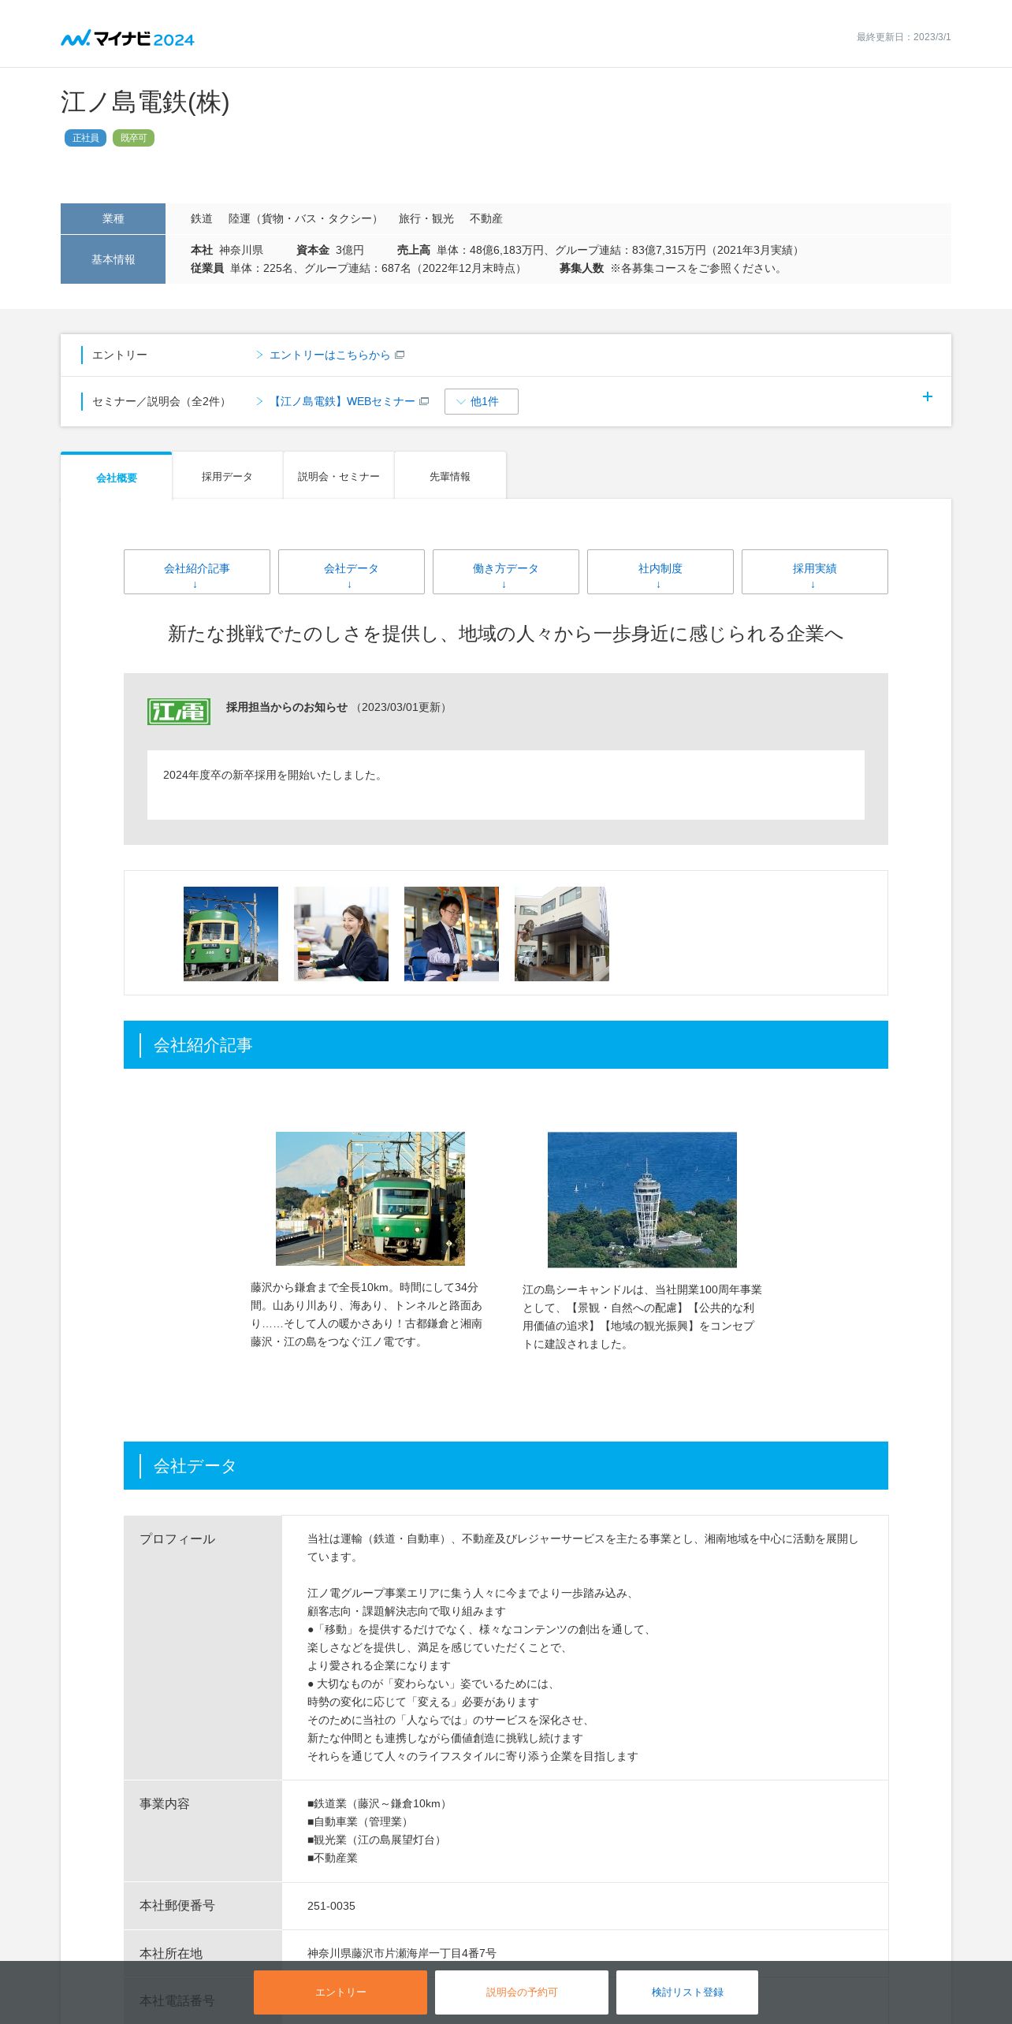Click the Enoshima Sea Candle tower photo
The width and height of the screenshot is (1012, 2024).
point(642,1200)
